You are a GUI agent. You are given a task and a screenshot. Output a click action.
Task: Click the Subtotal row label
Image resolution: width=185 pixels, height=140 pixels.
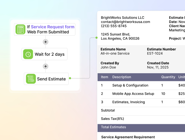(x=108, y=110)
